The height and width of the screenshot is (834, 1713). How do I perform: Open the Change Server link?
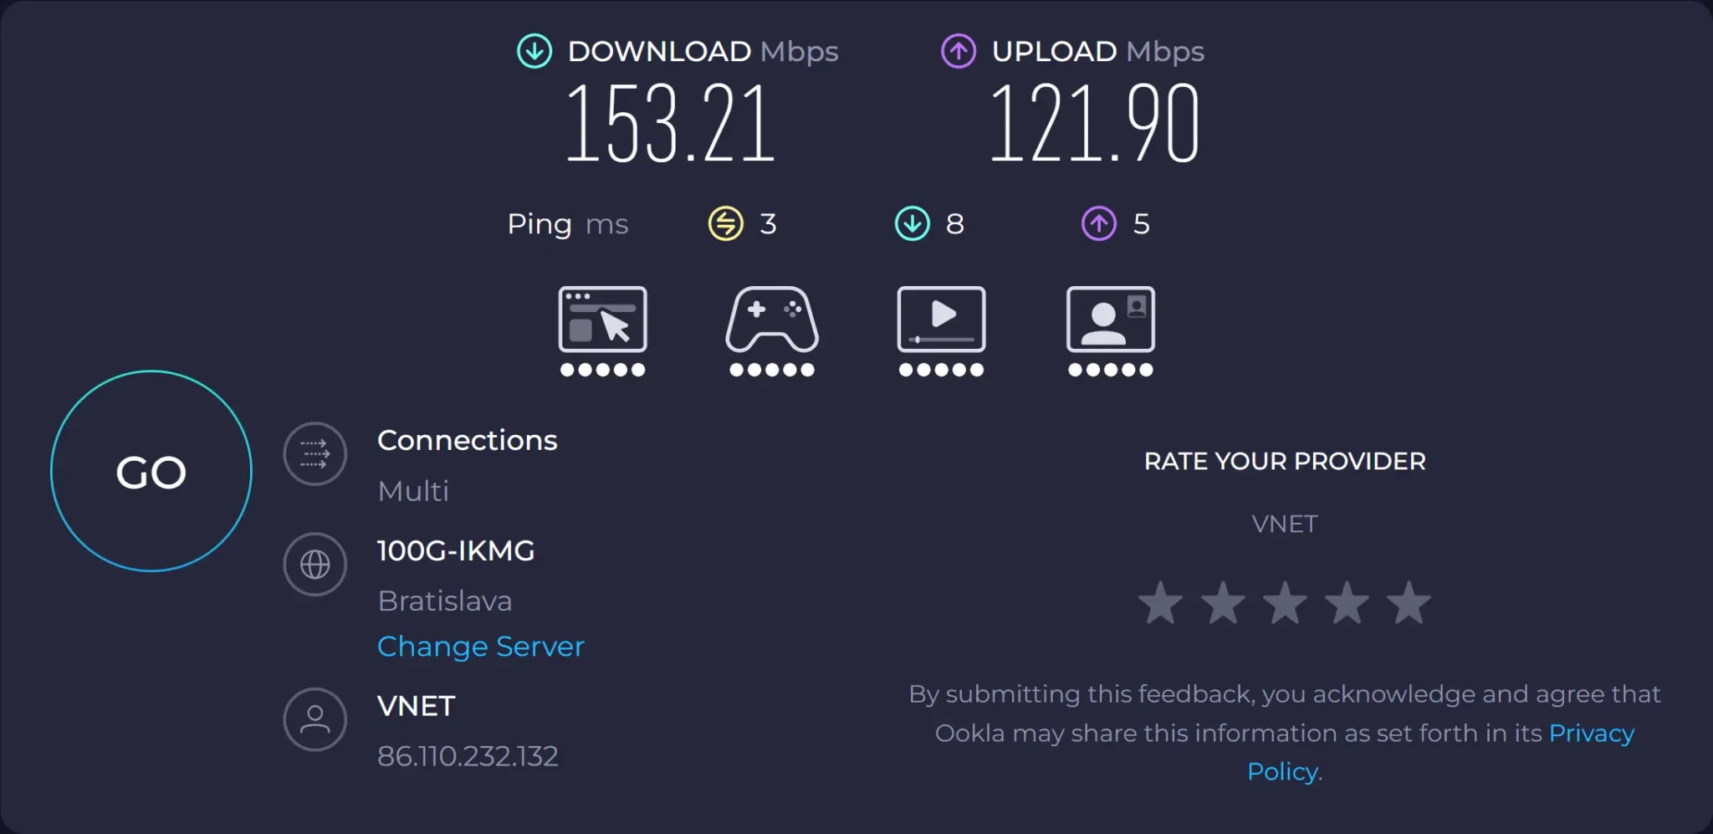(x=480, y=647)
